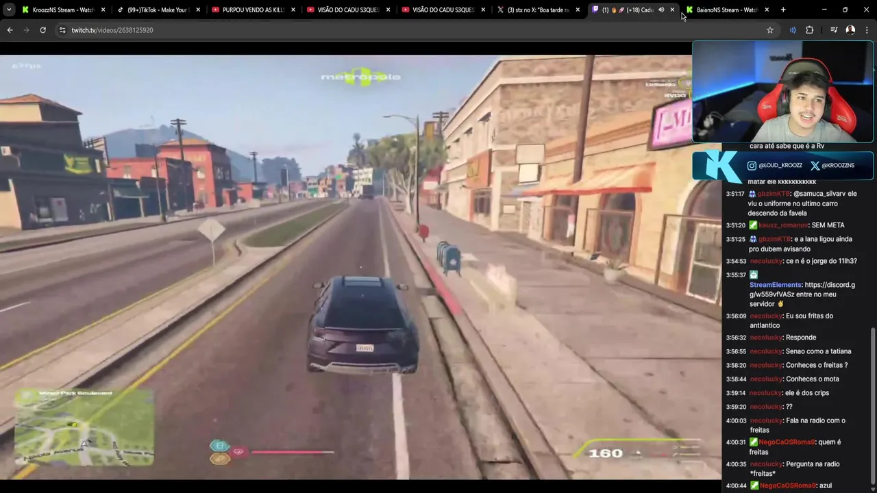Go back to the previous page
Image resolution: width=877 pixels, height=493 pixels.
click(10, 30)
